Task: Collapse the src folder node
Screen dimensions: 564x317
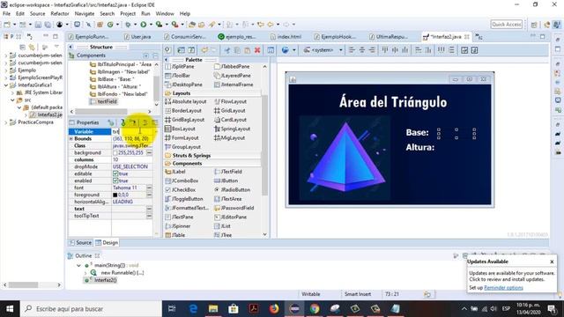Action: (12, 100)
